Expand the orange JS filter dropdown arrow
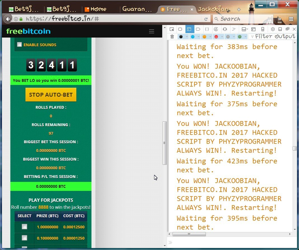 point(210,37)
